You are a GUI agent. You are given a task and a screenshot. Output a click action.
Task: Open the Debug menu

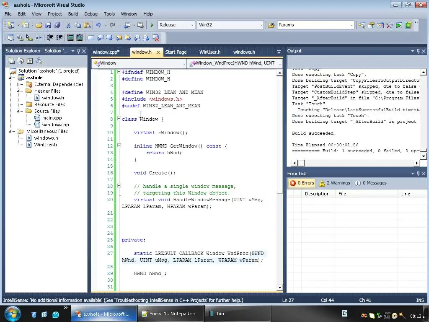[x=91, y=14]
